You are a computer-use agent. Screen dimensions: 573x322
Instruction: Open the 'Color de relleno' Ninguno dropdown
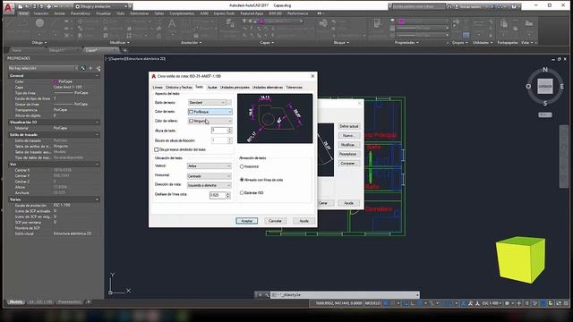[x=210, y=121]
